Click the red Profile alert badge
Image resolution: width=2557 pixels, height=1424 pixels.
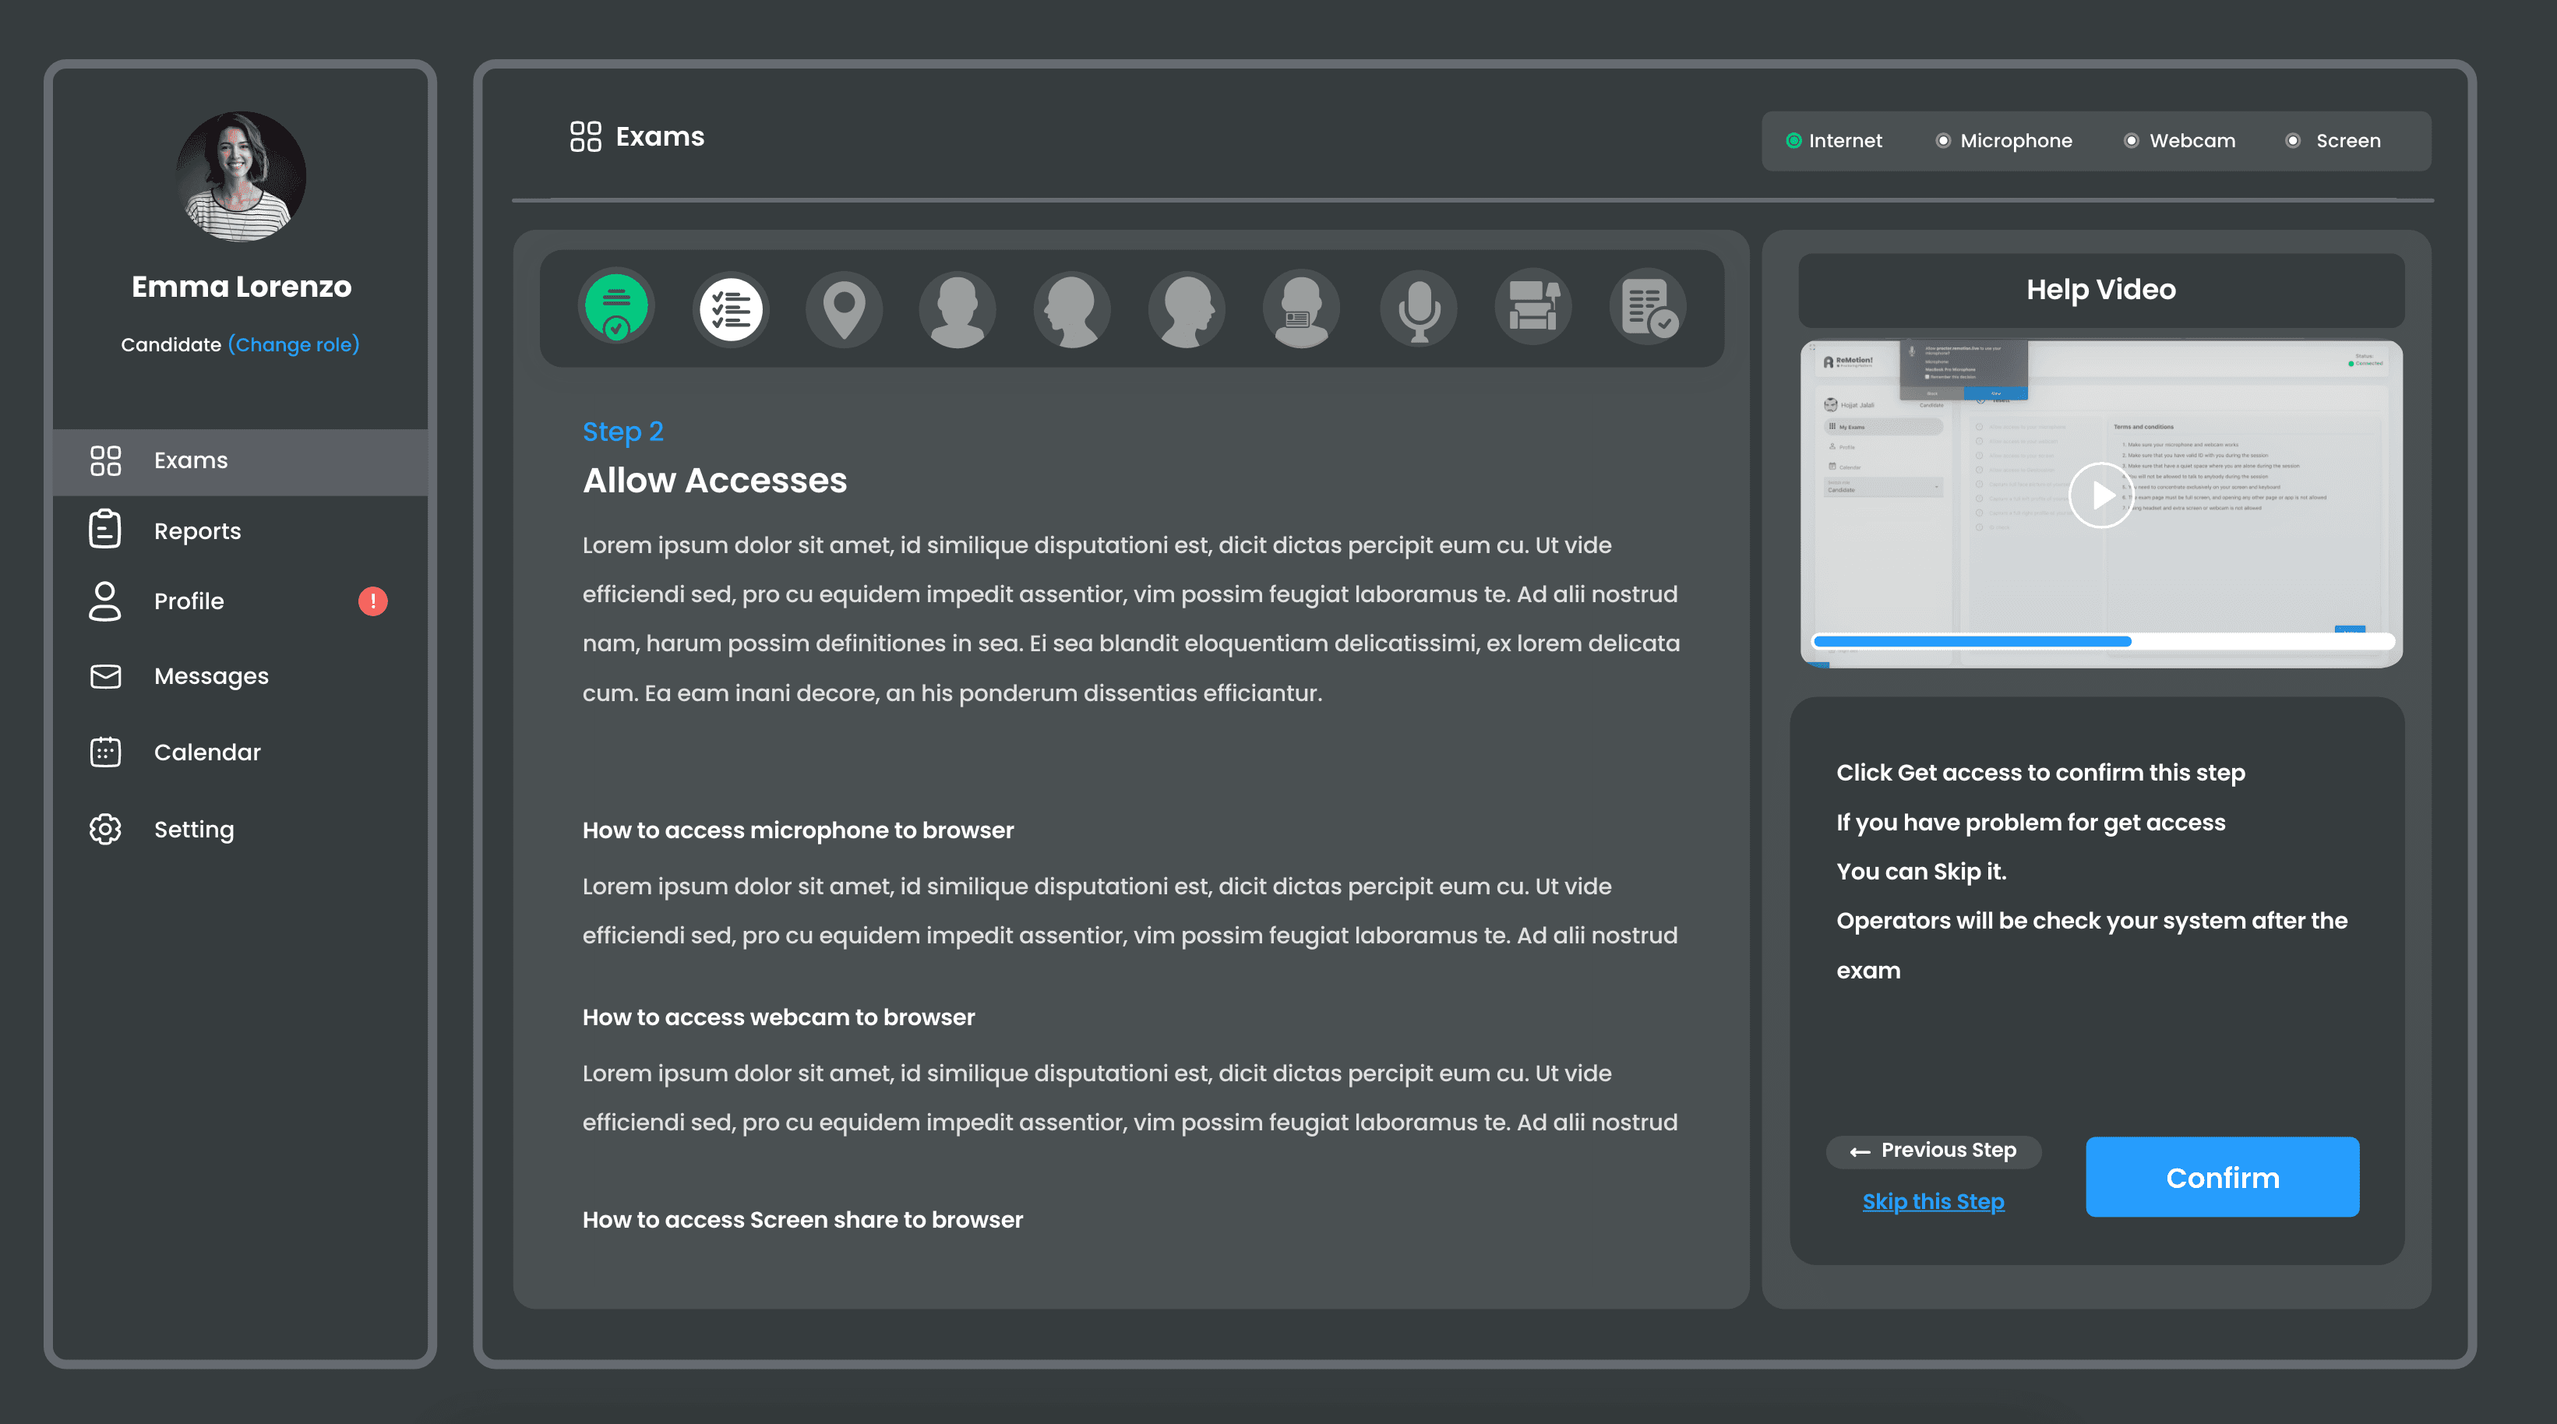pyautogui.click(x=373, y=601)
